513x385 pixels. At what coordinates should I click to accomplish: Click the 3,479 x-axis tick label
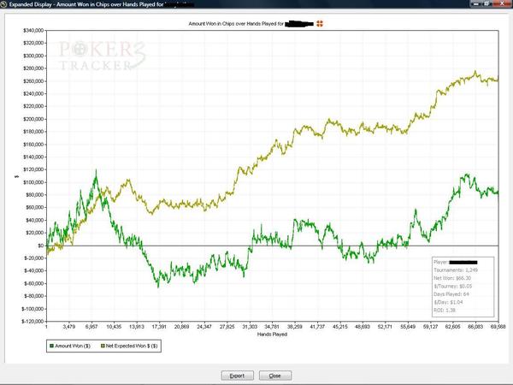pos(69,327)
